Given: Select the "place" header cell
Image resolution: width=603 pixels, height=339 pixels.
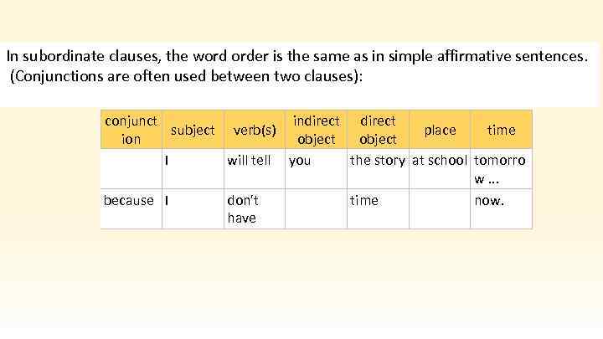Looking at the screenshot, I should [x=440, y=130].
